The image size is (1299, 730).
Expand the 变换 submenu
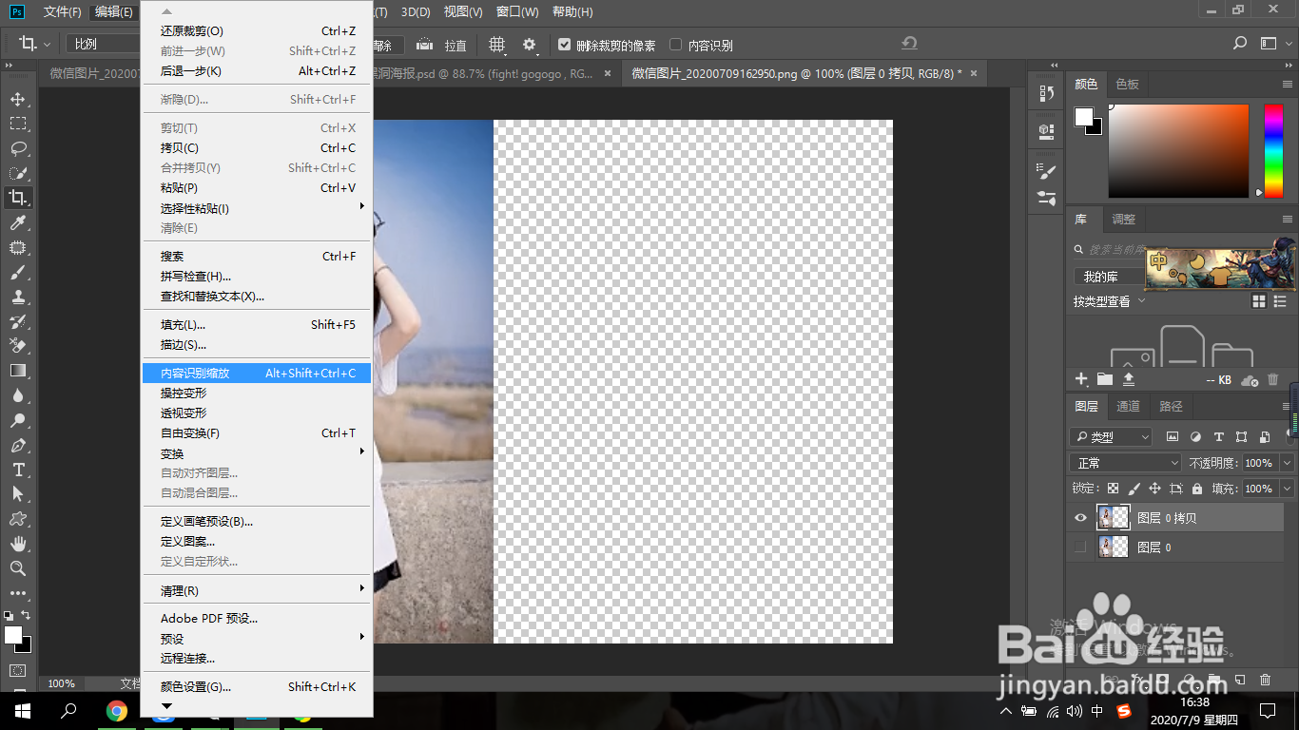click(257, 453)
